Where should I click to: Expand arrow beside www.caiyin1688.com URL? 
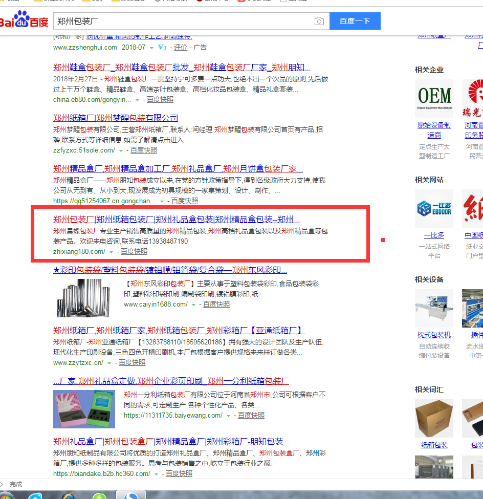tap(193, 305)
